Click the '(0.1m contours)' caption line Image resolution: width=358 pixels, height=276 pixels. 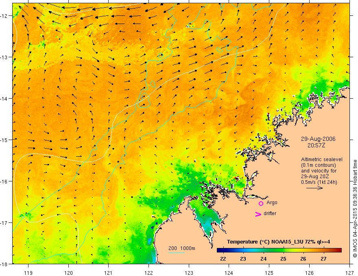click(x=319, y=165)
